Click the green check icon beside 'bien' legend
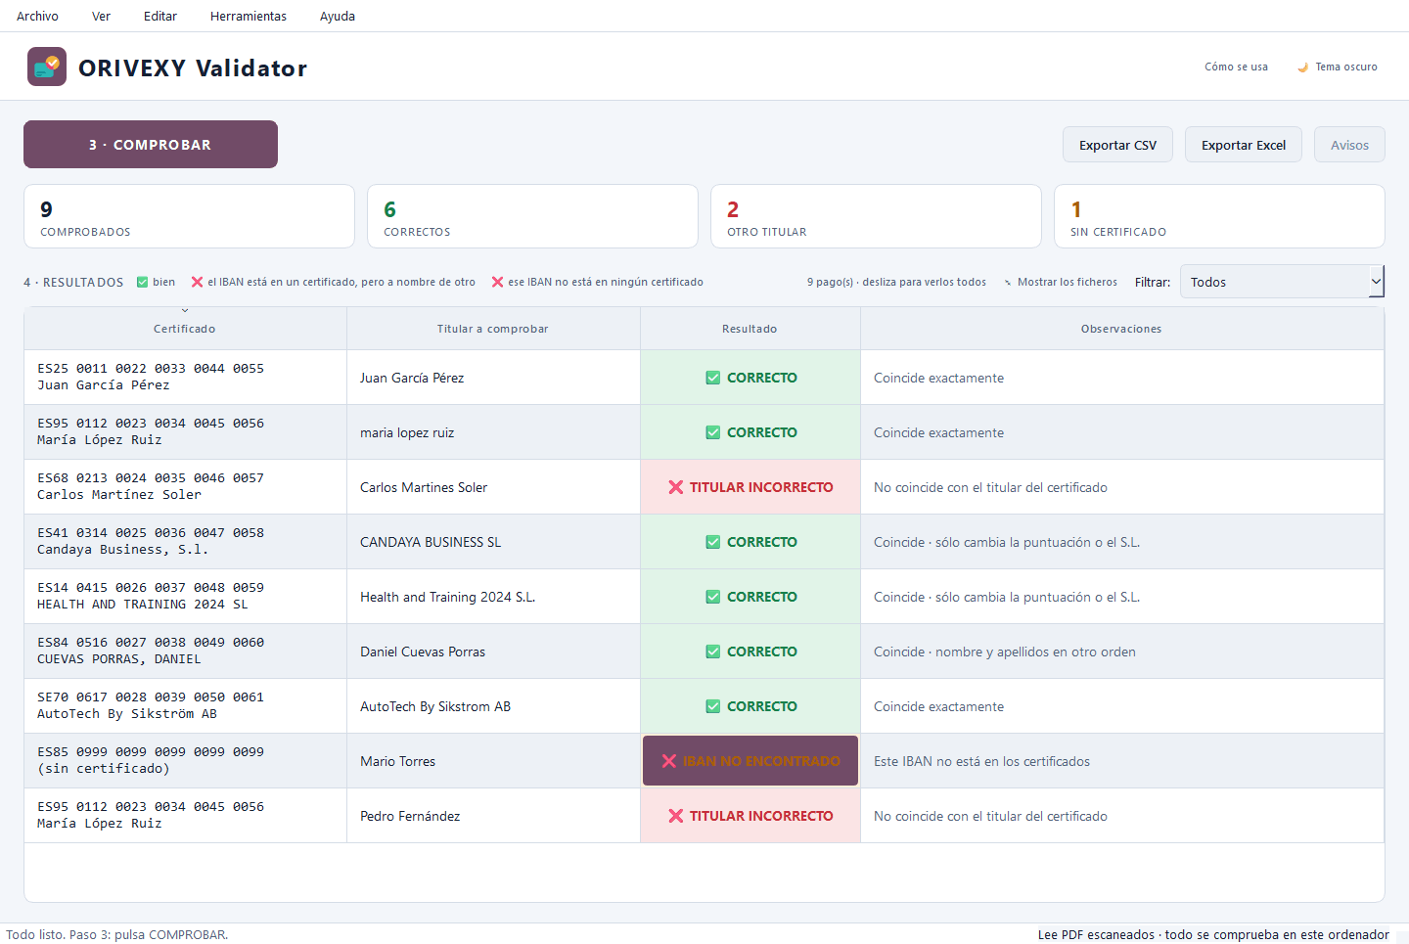1409x944 pixels. [x=143, y=282]
